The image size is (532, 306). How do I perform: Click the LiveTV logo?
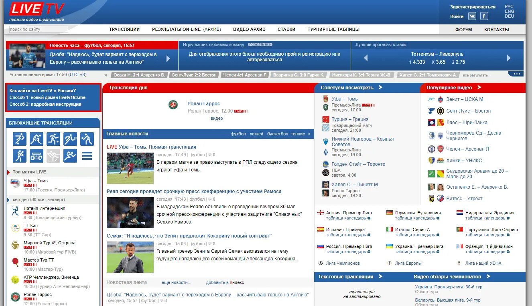37,9
